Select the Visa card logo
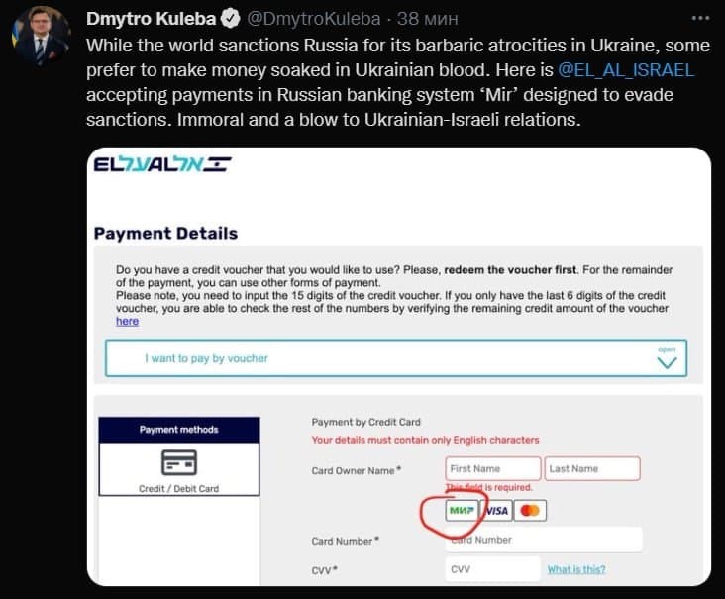 pos(496,510)
